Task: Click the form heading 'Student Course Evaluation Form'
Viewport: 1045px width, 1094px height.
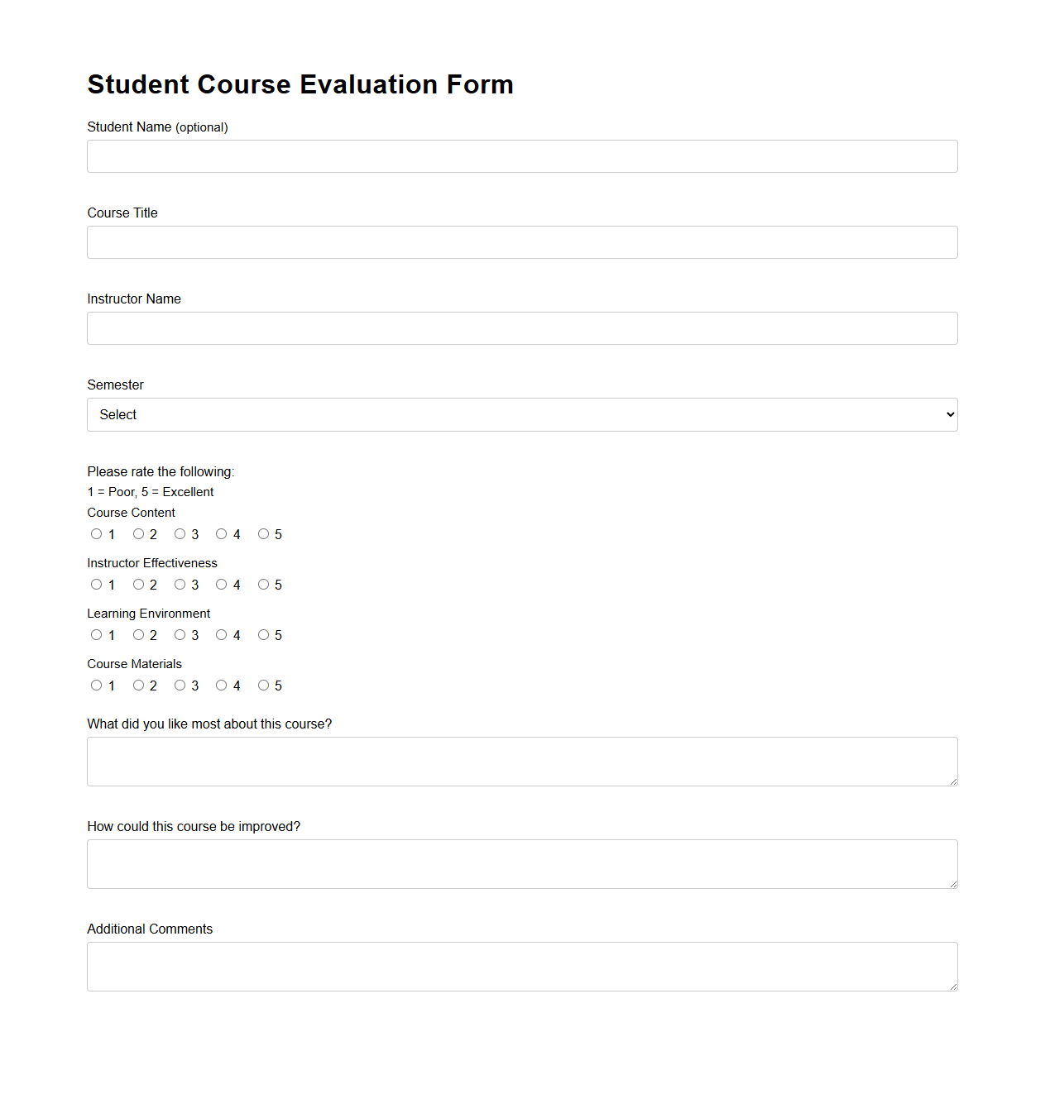Action: [x=300, y=84]
